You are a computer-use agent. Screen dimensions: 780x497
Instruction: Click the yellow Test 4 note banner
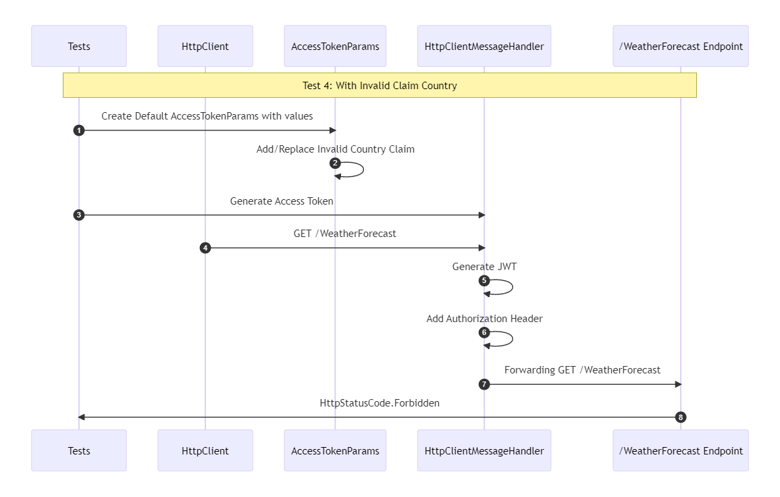(x=380, y=86)
